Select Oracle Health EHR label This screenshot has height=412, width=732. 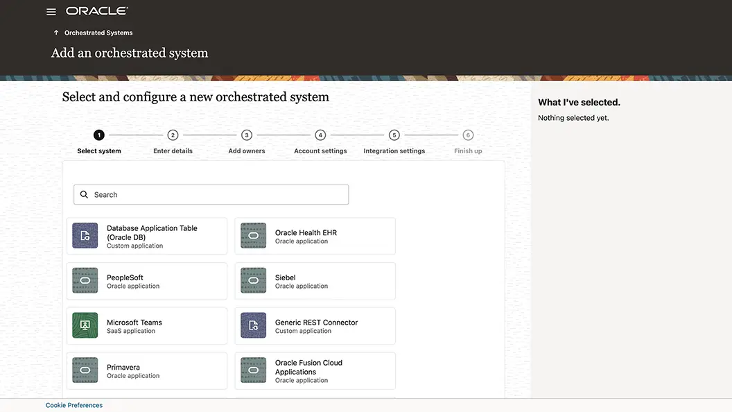point(306,232)
